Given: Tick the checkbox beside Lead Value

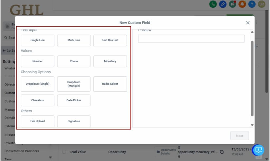Looking at the screenshot, I should [64, 152].
